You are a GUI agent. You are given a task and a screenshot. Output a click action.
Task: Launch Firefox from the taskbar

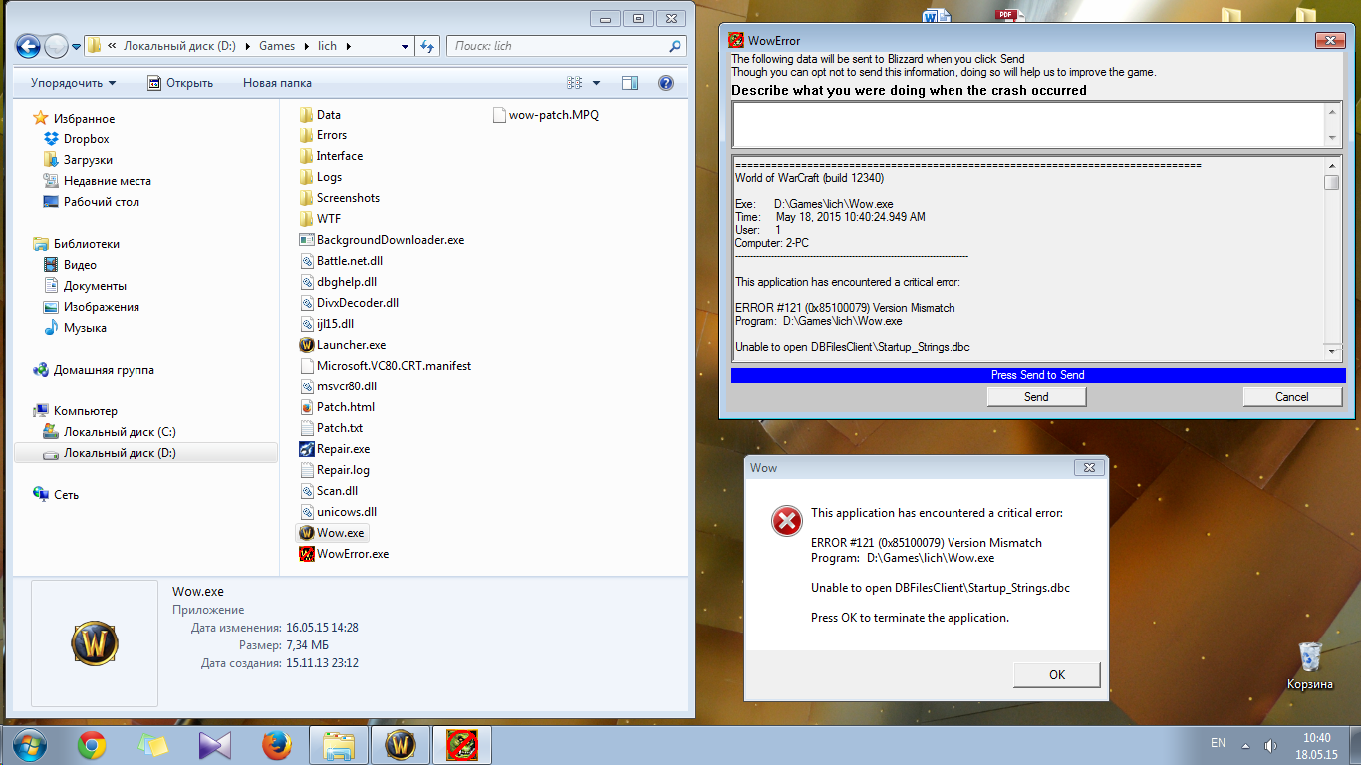[x=276, y=745]
